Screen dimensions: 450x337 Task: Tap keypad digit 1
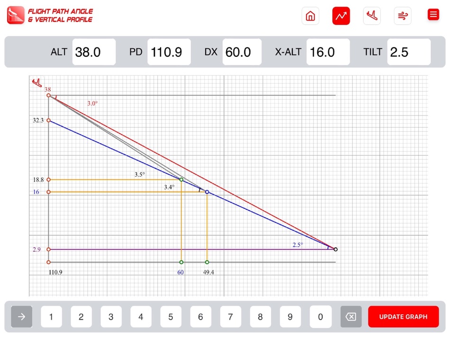click(51, 317)
